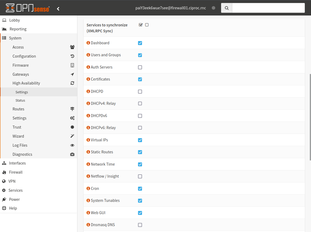
Task: Expand the VPN navigation section
Action: point(12,181)
